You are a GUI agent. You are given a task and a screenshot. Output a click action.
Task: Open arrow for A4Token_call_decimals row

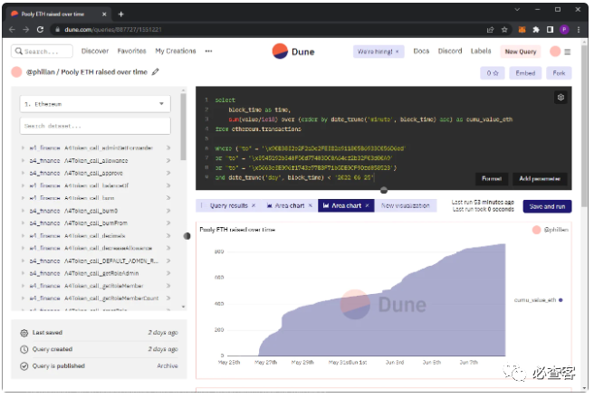click(168, 236)
